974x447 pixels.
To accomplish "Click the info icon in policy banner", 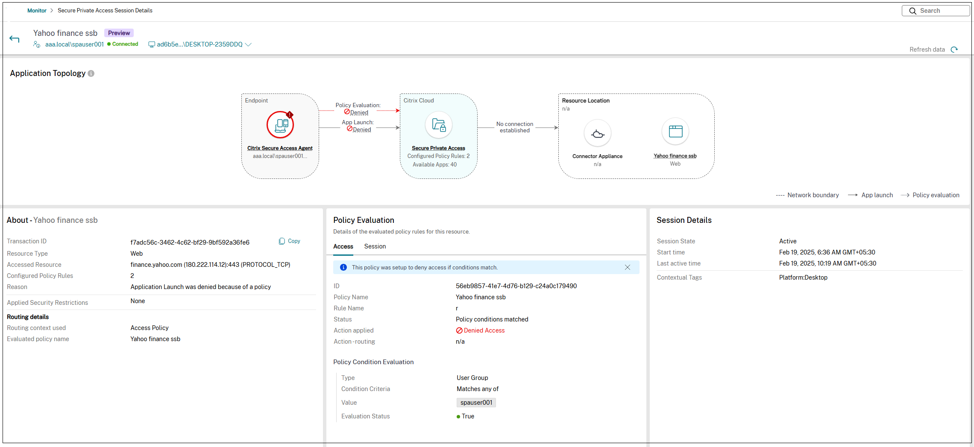I will click(x=343, y=267).
